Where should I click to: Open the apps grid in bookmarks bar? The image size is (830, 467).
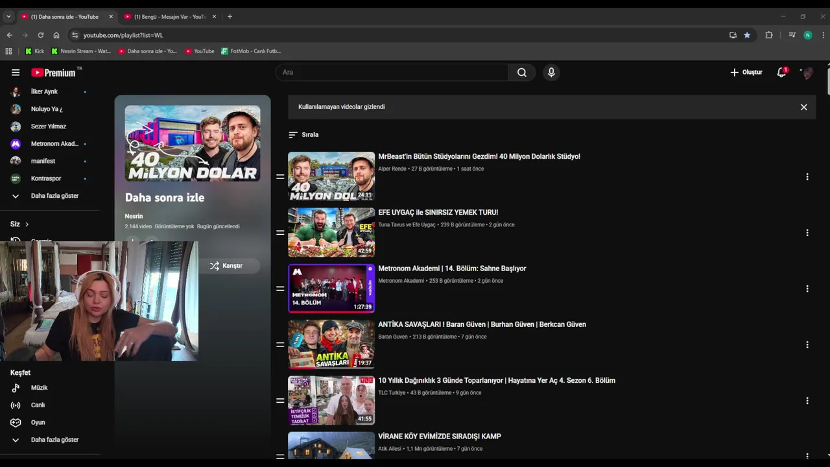tap(8, 51)
